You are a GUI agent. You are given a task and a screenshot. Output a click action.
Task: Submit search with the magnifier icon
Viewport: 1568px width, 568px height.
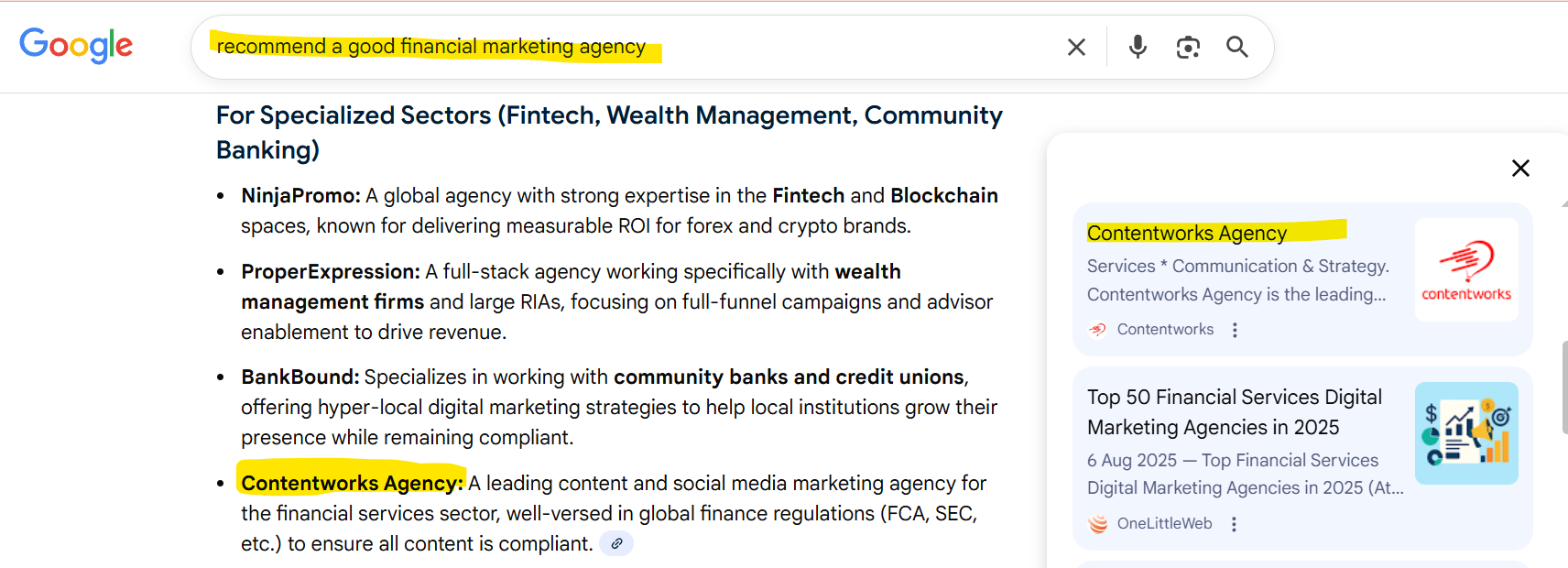1237,47
